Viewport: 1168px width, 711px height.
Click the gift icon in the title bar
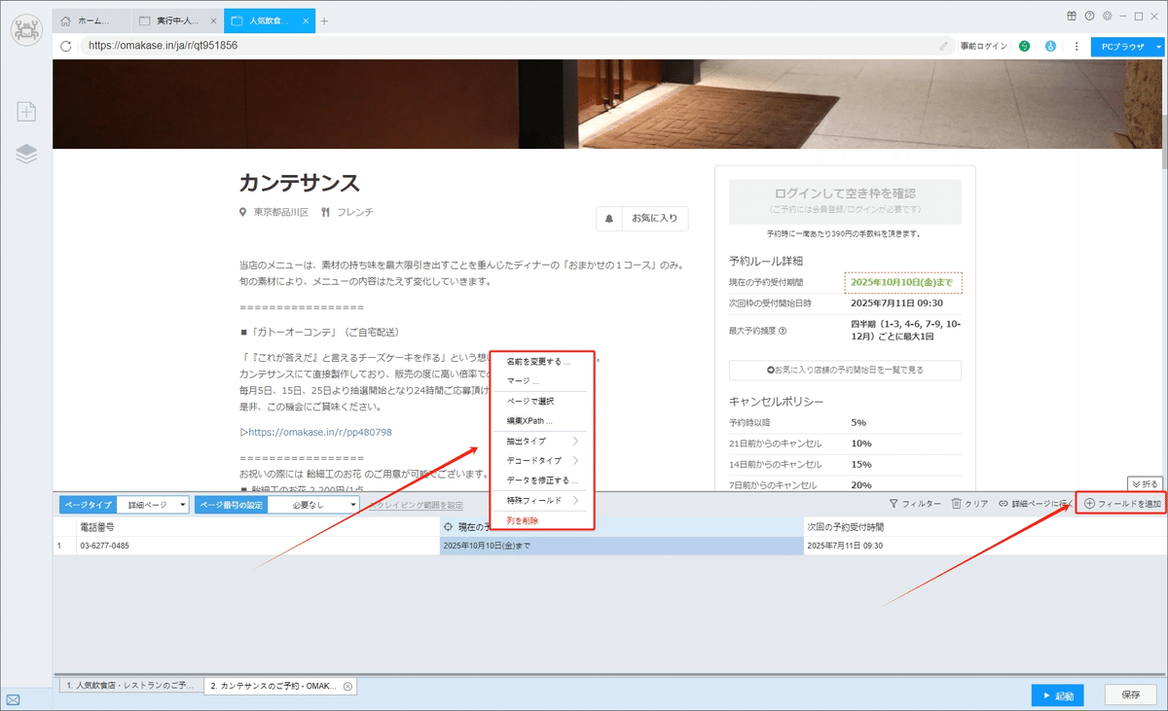tap(1072, 16)
